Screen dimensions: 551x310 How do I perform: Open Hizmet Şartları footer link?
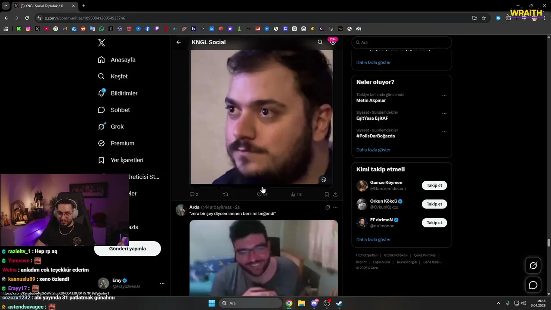tap(367, 255)
